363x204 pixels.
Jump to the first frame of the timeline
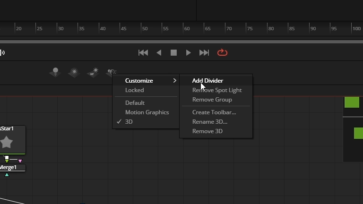pos(143,53)
